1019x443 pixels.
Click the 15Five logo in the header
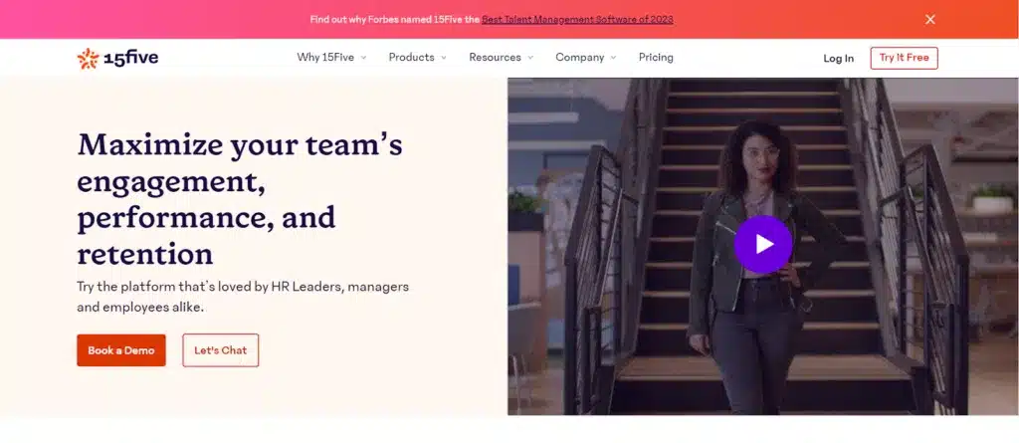[x=117, y=58]
